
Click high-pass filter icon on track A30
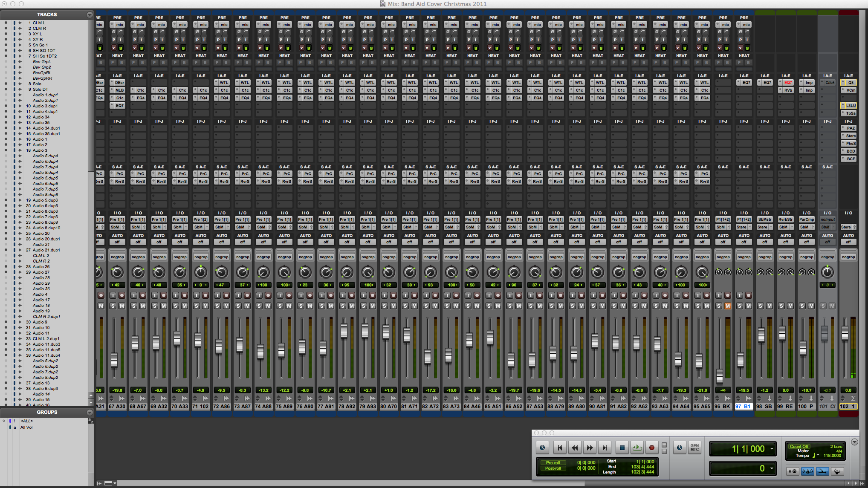[x=121, y=32]
